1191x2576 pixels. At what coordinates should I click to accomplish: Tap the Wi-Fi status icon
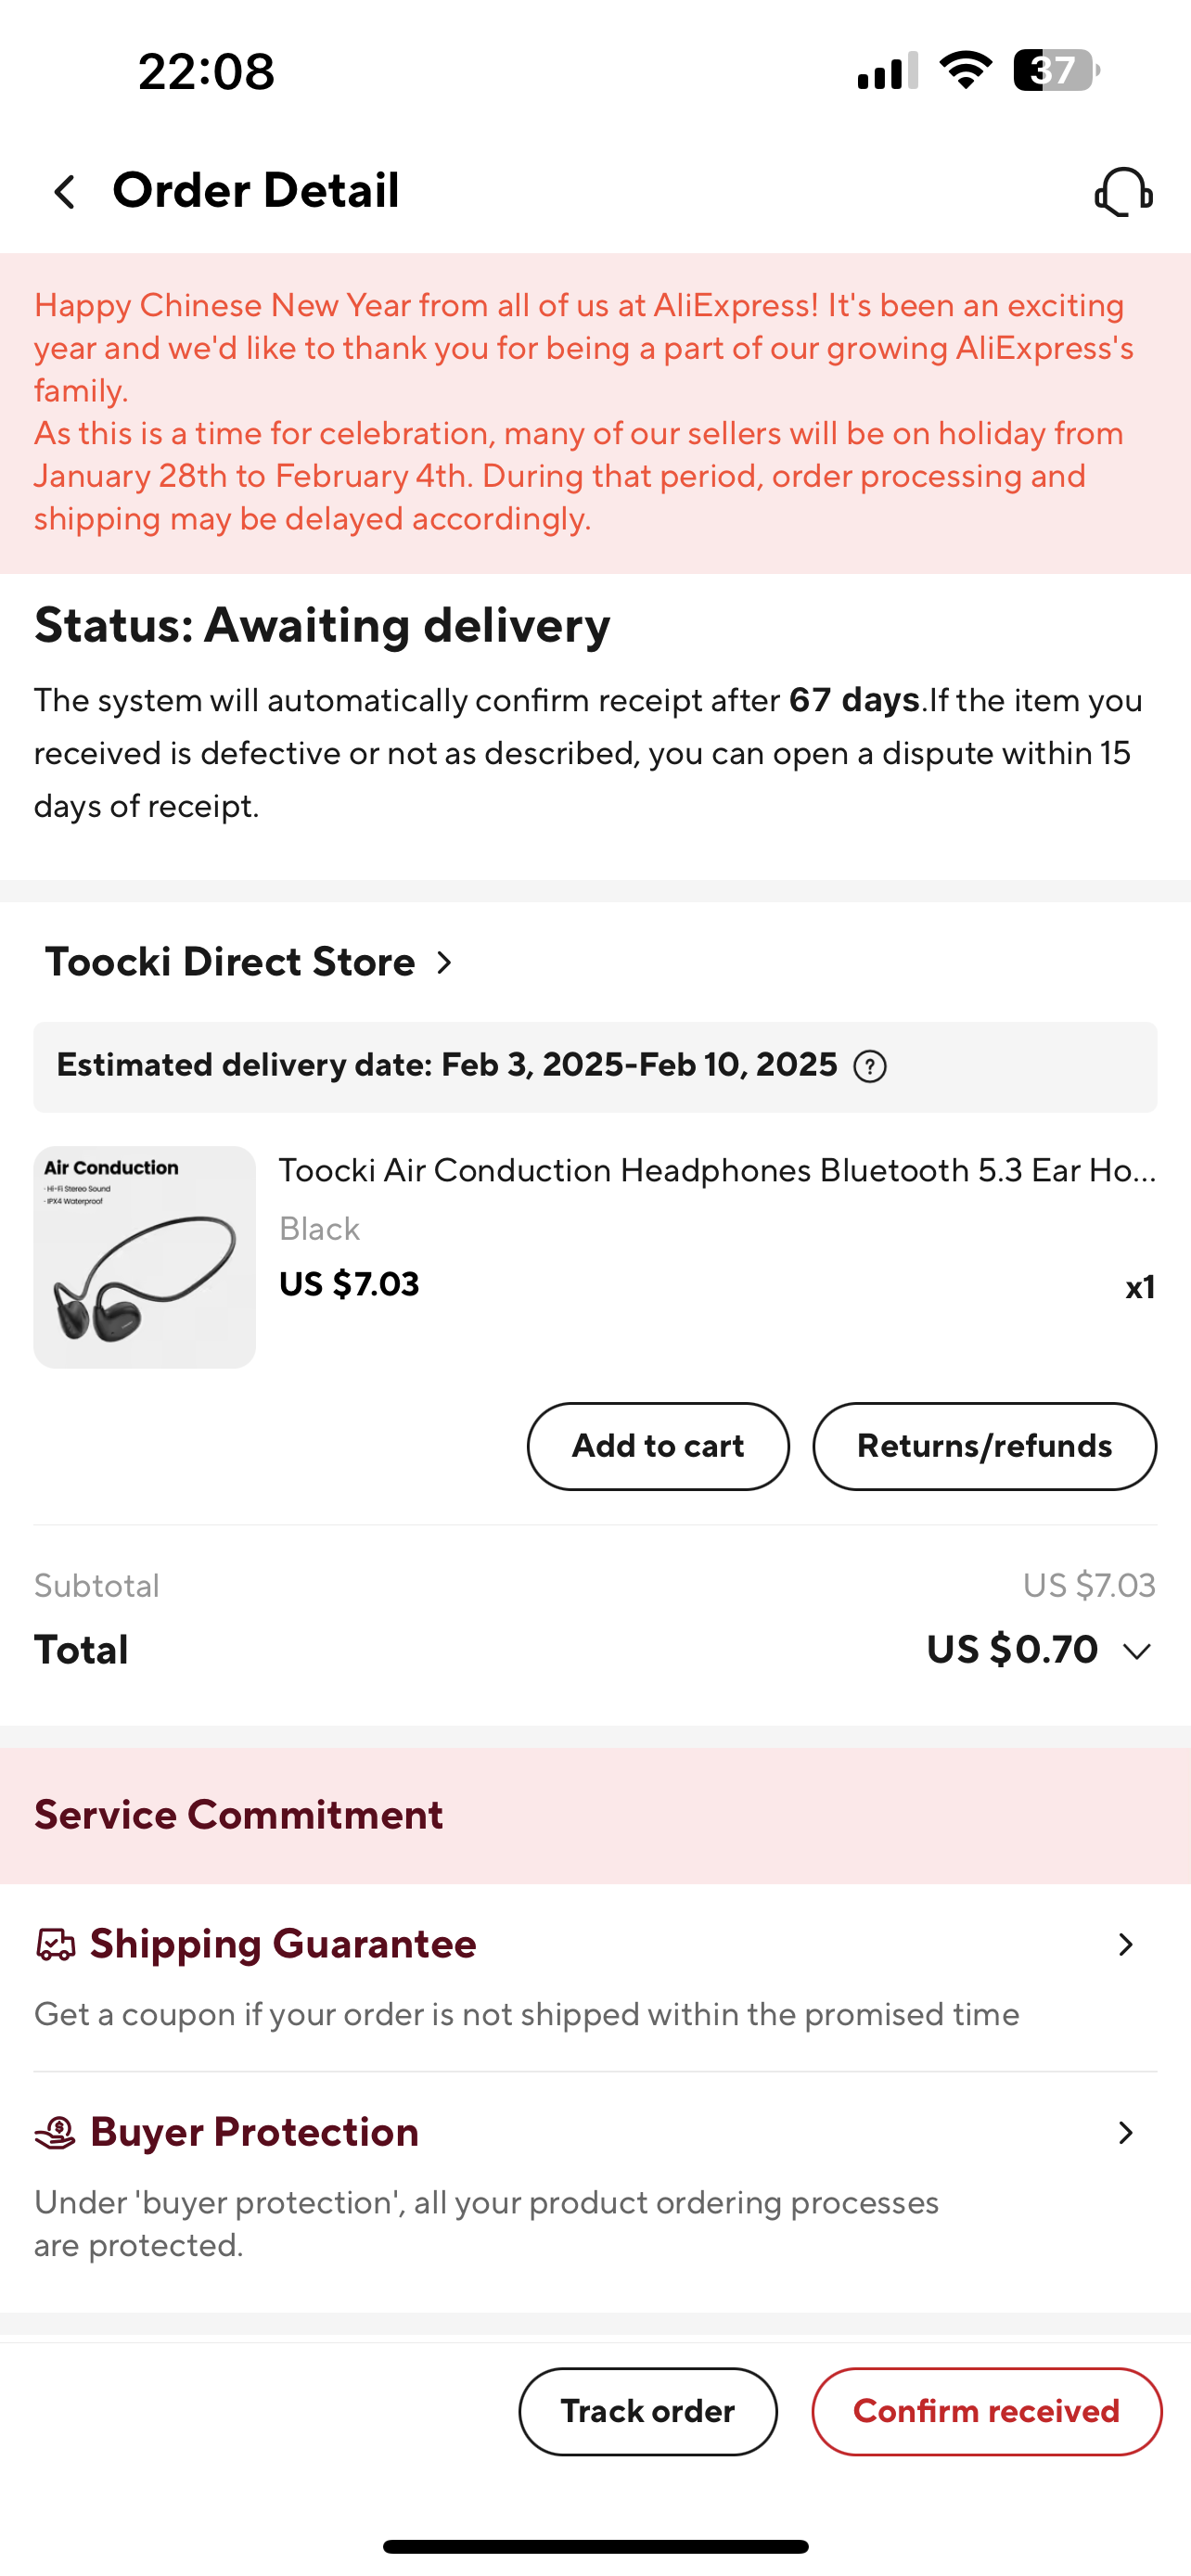(x=965, y=70)
